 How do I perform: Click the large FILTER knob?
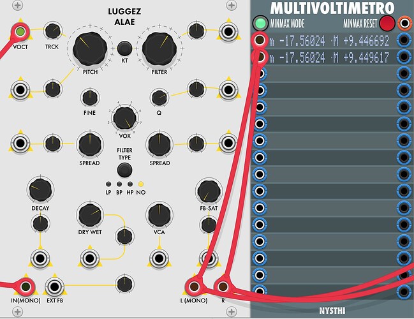[x=159, y=48]
